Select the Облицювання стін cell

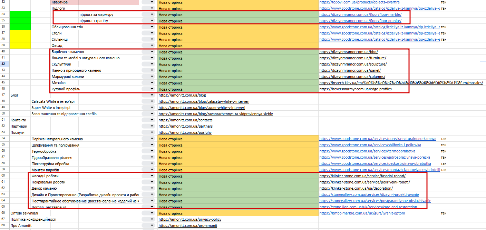click(x=67, y=27)
